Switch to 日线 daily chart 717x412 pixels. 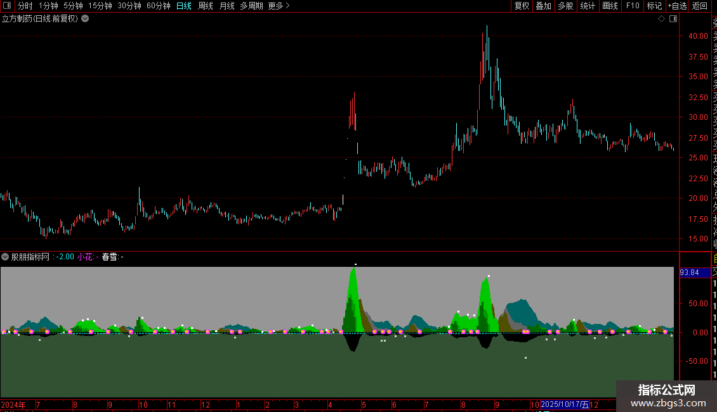(184, 6)
